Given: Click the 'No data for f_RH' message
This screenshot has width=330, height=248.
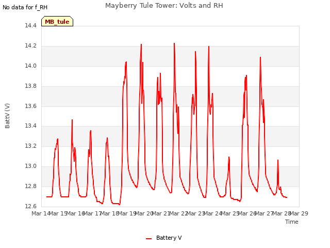Looking at the screenshot, I should click(x=25, y=7).
